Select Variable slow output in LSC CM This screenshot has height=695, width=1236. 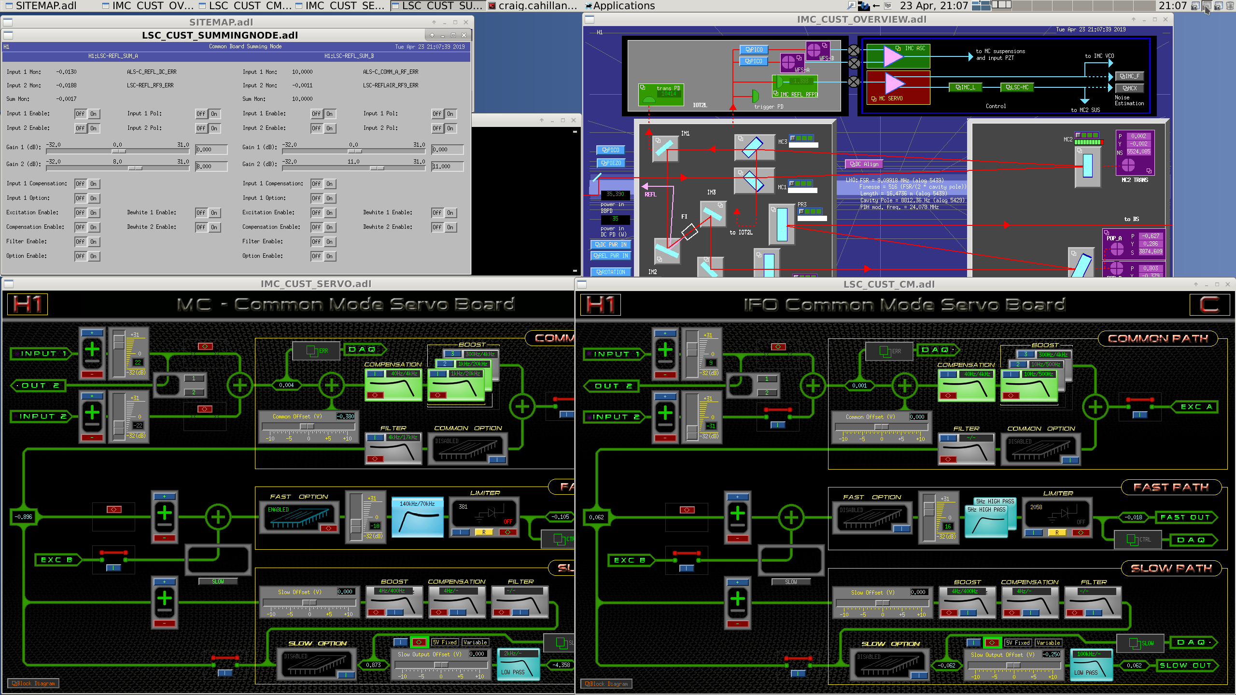pos(1048,643)
